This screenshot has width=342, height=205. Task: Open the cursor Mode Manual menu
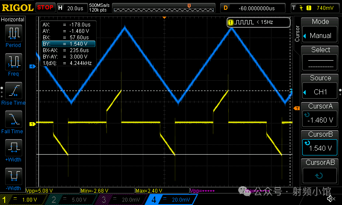point(320,31)
